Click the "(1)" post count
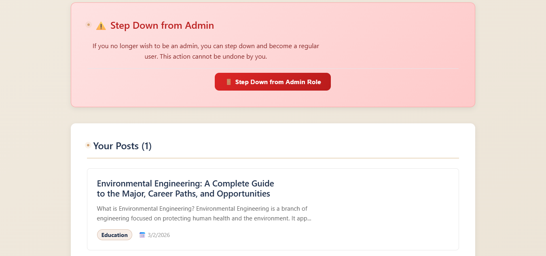Viewport: 546px width, 256px height. 146,146
